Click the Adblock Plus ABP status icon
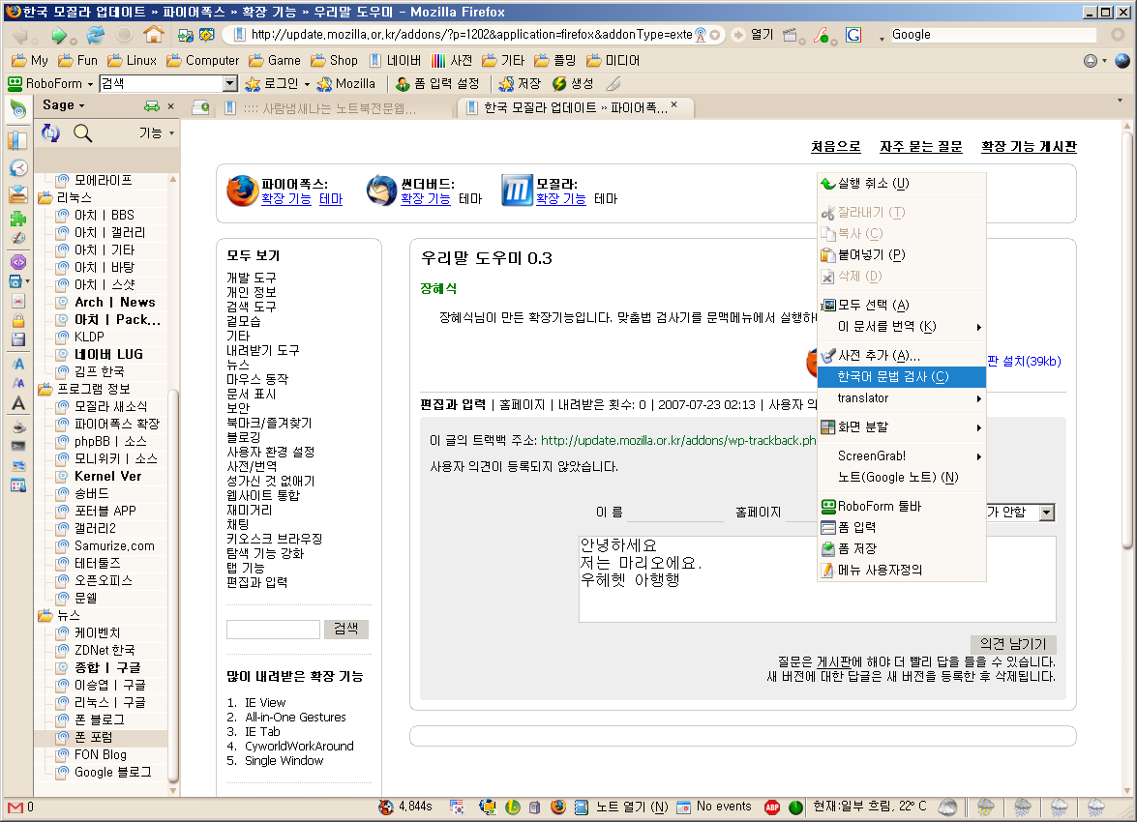 click(x=771, y=807)
